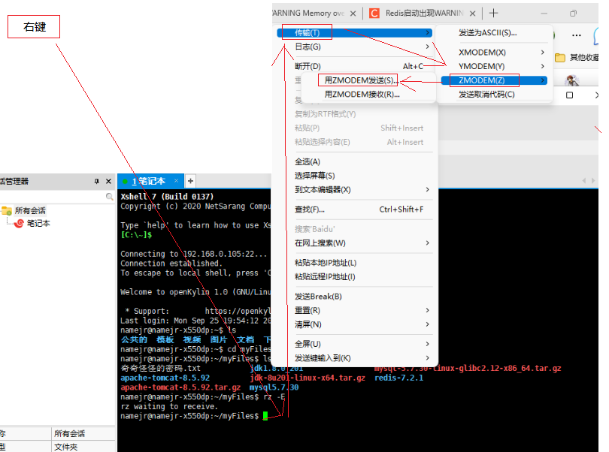Choose 查找(F) find menu entry
609x452 pixels.
point(354,209)
